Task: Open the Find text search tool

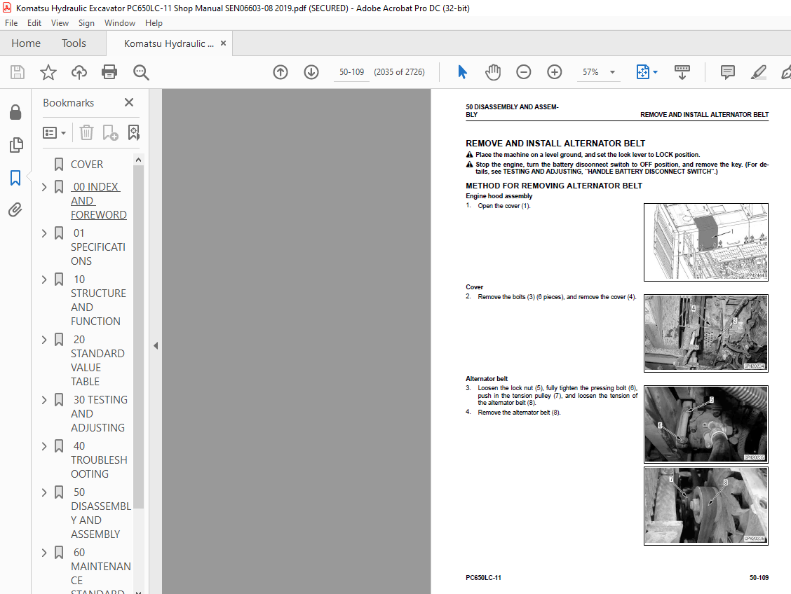Action: point(141,72)
